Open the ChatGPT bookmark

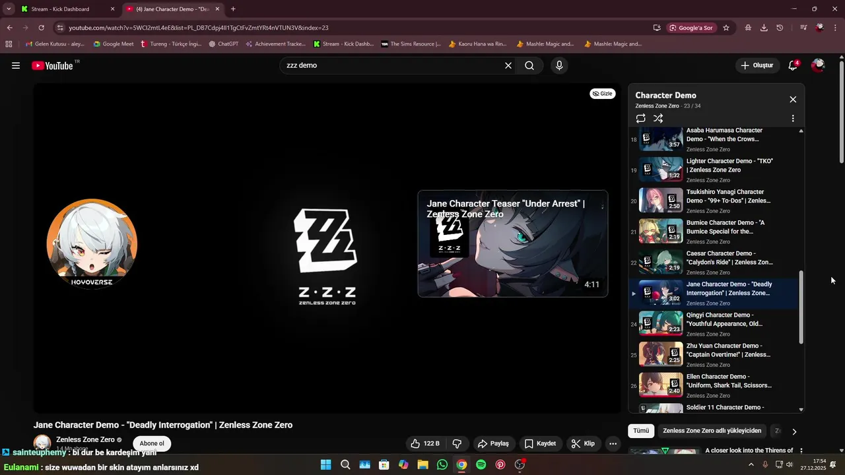pyautogui.click(x=224, y=44)
